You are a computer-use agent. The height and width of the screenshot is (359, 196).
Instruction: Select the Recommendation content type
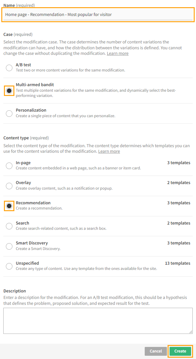pos(9,206)
